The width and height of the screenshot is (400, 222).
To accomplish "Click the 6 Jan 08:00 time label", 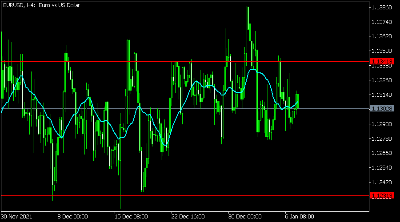I will (300, 217).
